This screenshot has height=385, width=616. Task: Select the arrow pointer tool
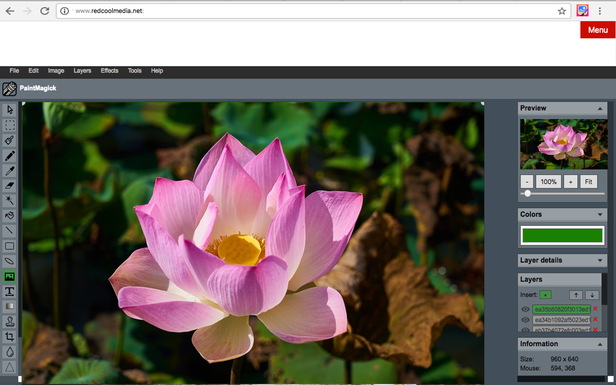coord(10,110)
